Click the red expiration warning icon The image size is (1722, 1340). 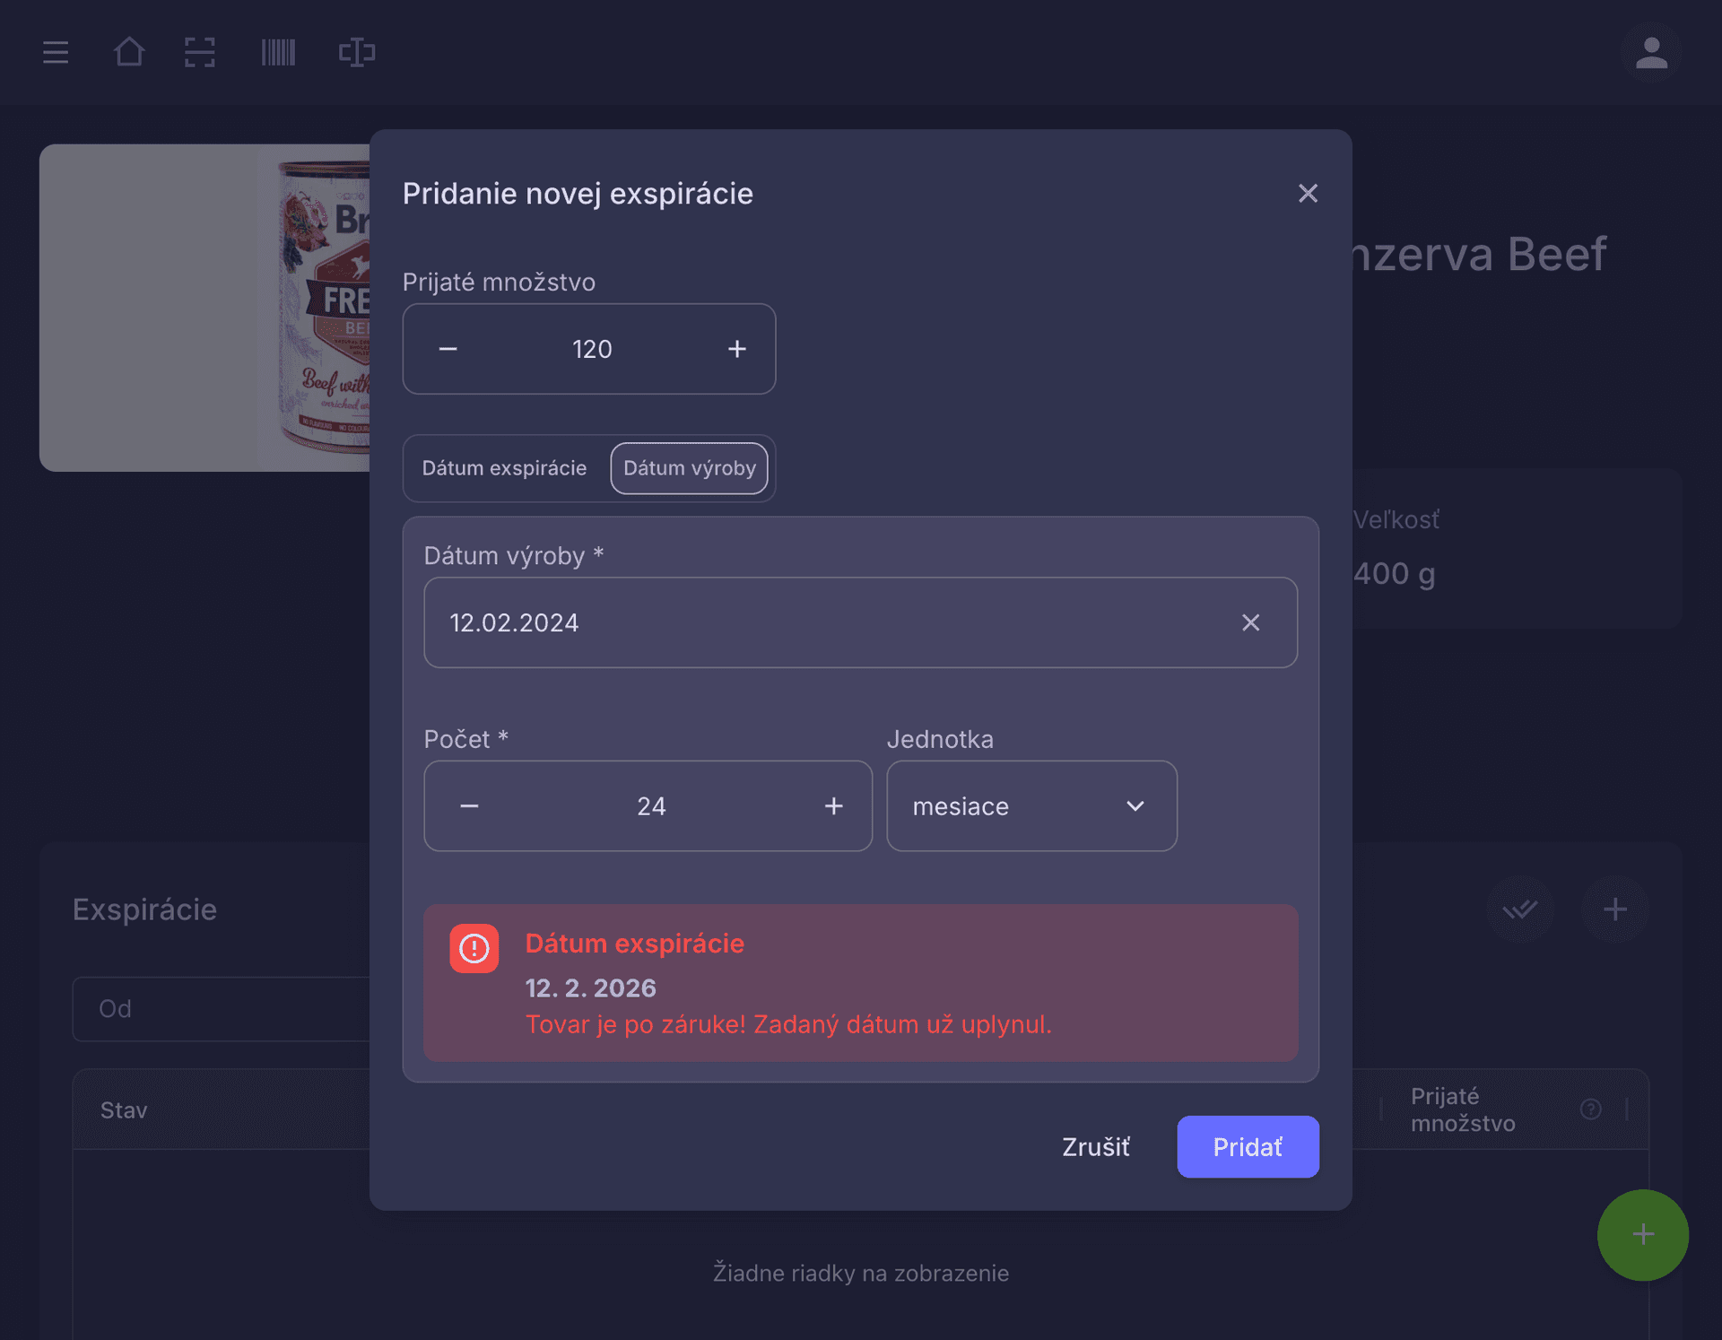[x=474, y=948]
